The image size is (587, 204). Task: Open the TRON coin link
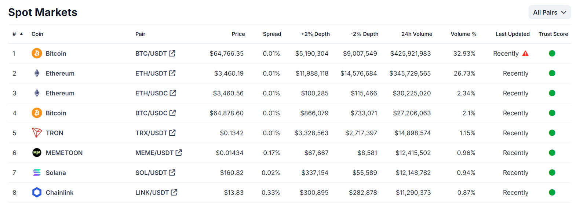tap(54, 133)
